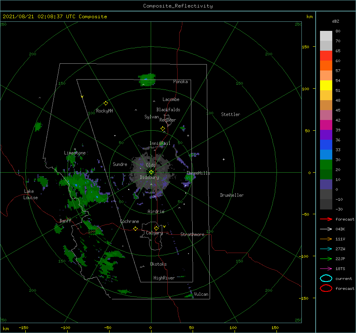
Task: Click the Lake Louise label
Action: point(30,194)
